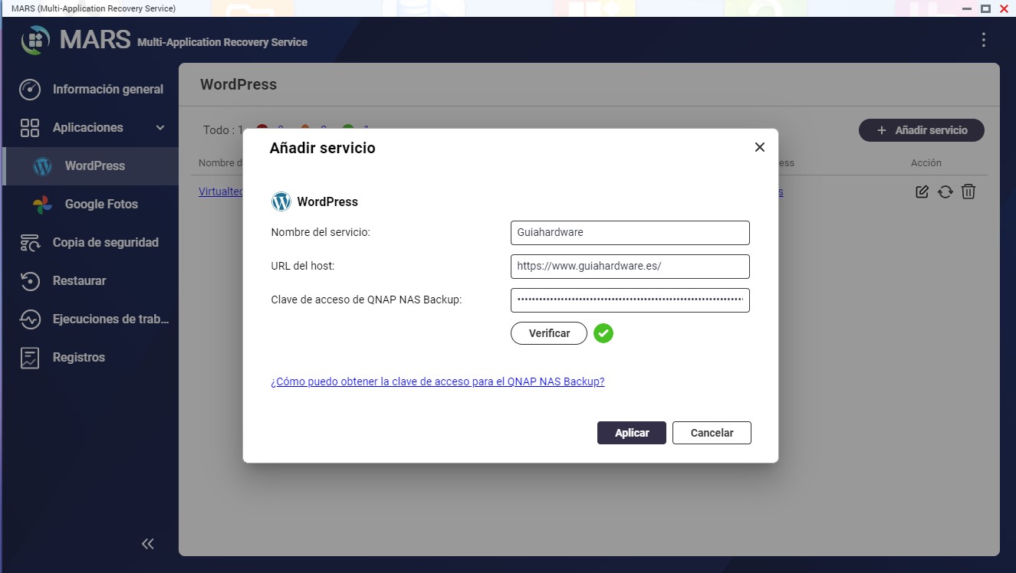This screenshot has width=1016, height=573.
Task: Open the three-dot menu in the MARS header
Action: pos(984,41)
